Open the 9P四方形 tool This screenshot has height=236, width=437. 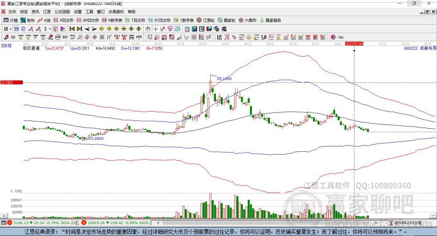pyautogui.click(x=88, y=20)
